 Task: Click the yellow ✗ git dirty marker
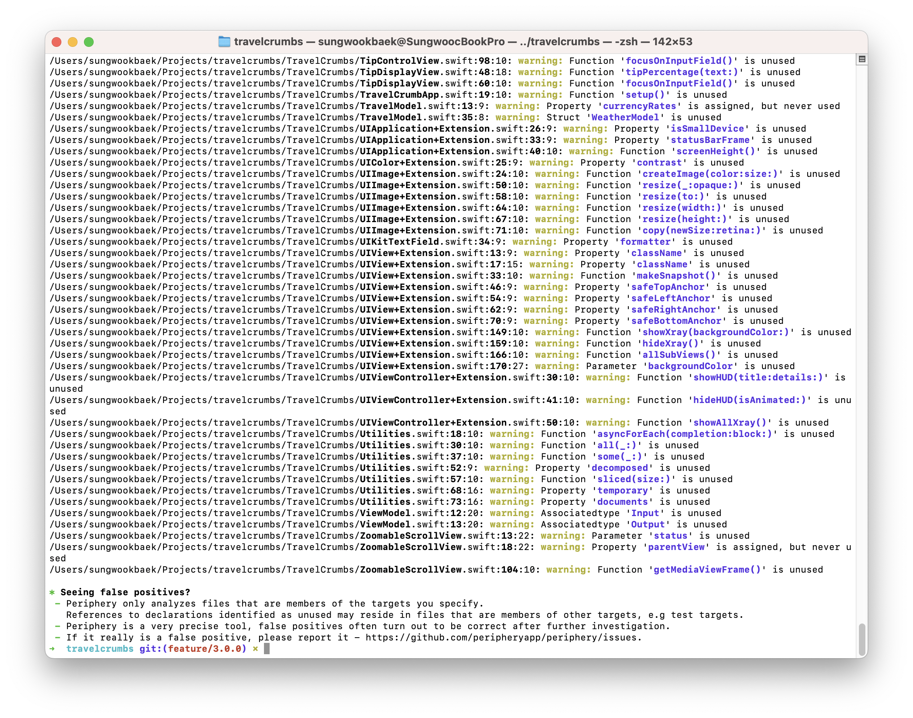pos(255,649)
